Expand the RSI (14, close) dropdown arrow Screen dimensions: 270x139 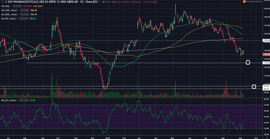click(x=17, y=101)
